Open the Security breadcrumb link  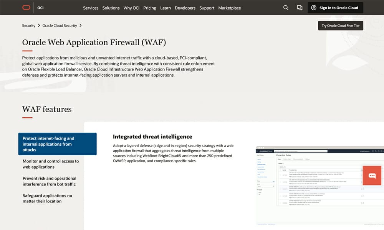29,25
